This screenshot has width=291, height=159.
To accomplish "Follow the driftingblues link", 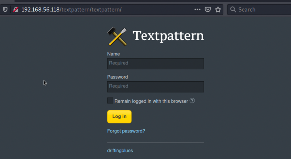I will click(x=120, y=151).
